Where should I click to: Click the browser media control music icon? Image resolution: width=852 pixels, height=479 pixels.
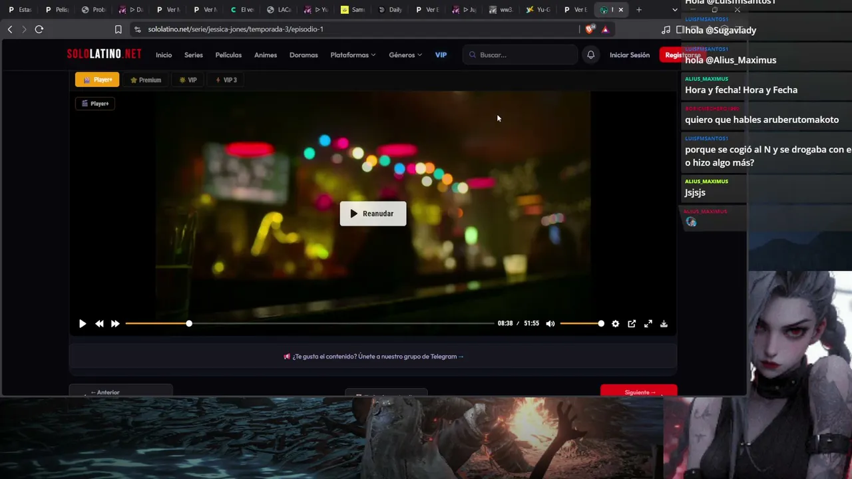click(x=666, y=29)
